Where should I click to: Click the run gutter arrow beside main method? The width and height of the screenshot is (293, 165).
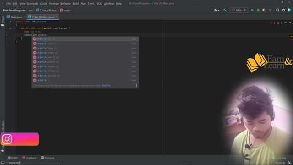coord(10,28)
